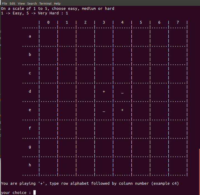Click the empty cell at row f, column 3

click(104, 128)
